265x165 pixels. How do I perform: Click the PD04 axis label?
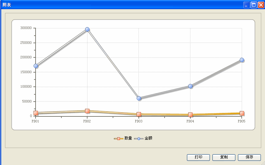190,121
